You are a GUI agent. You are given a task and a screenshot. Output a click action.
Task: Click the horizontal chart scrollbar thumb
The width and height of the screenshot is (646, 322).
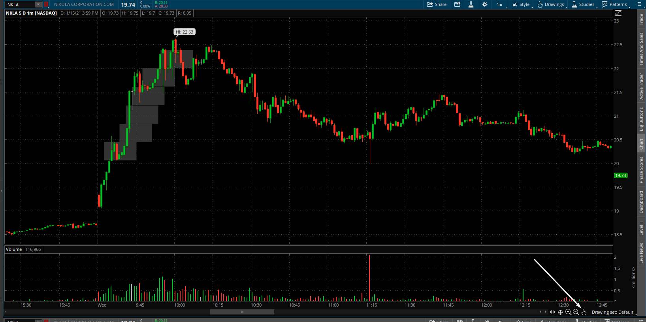(x=242, y=312)
